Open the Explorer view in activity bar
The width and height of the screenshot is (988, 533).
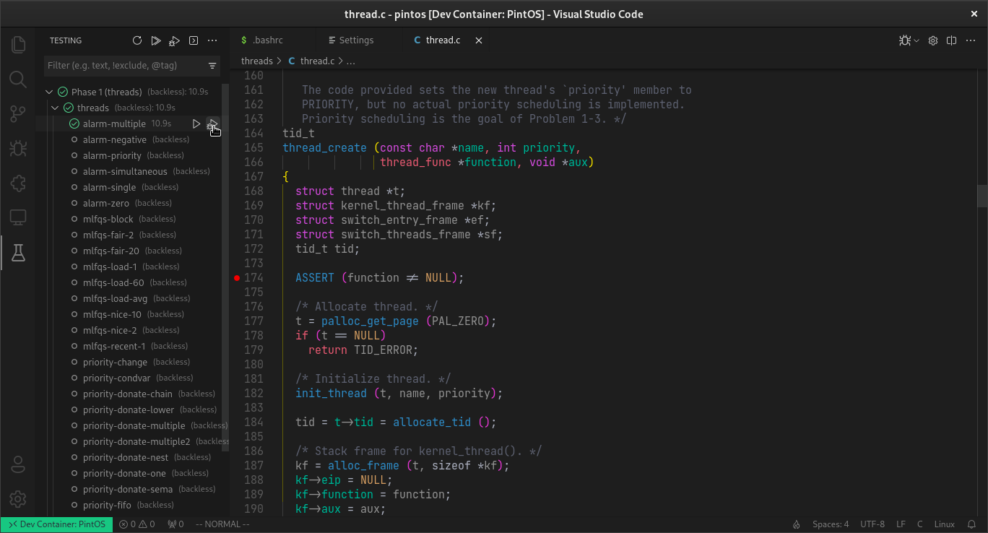click(x=18, y=45)
